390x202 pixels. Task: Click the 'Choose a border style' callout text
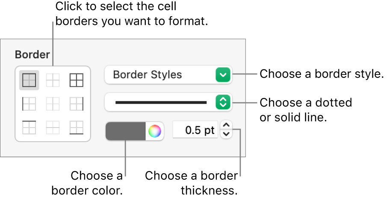(321, 74)
